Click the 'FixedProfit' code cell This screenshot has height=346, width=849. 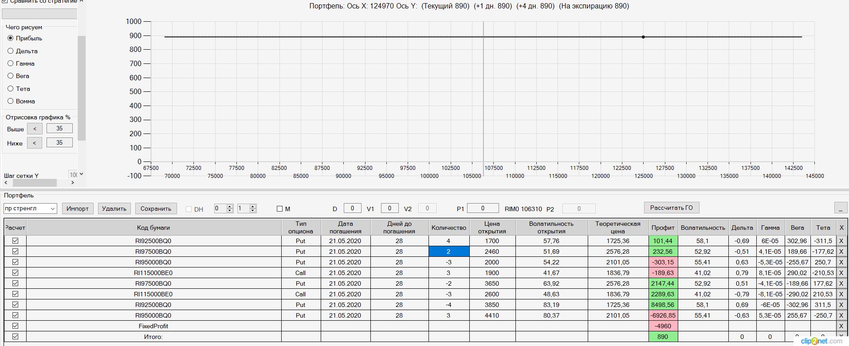[x=153, y=326]
